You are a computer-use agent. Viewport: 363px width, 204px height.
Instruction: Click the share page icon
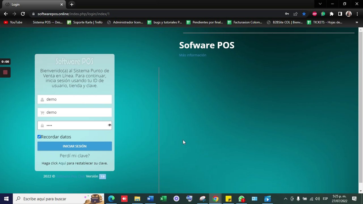(x=296, y=14)
